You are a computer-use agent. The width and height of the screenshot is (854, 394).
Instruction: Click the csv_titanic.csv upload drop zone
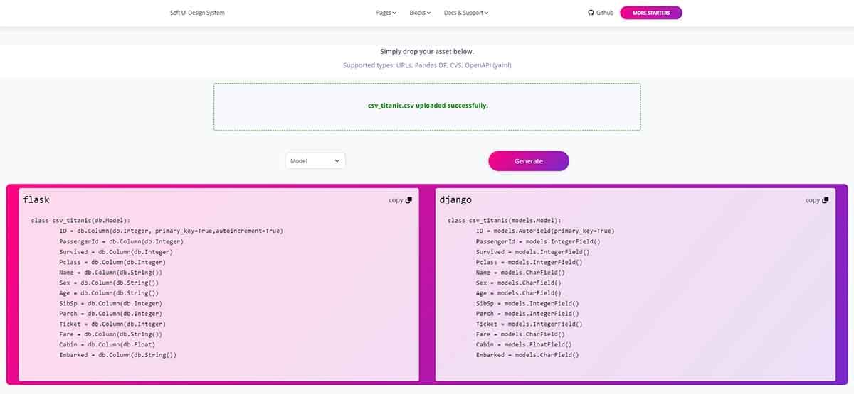coord(427,106)
